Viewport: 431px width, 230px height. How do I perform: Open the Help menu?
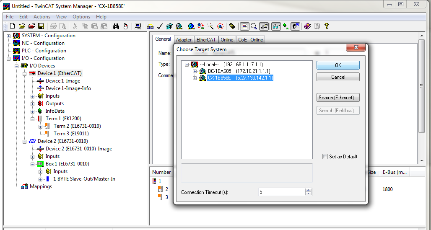(101, 17)
